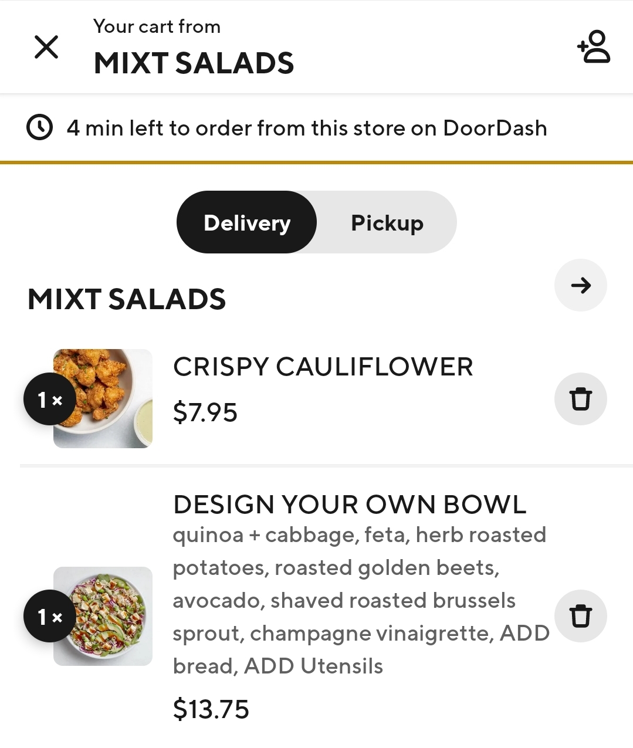633x748 pixels.
Task: Tap the MIXT SALADS title in the cart header
Action: [194, 63]
